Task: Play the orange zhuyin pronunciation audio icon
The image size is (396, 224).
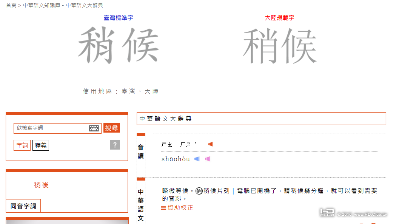Action: pyautogui.click(x=211, y=144)
